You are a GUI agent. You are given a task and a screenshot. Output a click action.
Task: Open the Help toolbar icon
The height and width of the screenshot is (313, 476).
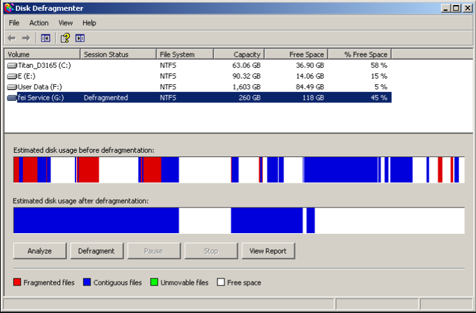[65, 38]
